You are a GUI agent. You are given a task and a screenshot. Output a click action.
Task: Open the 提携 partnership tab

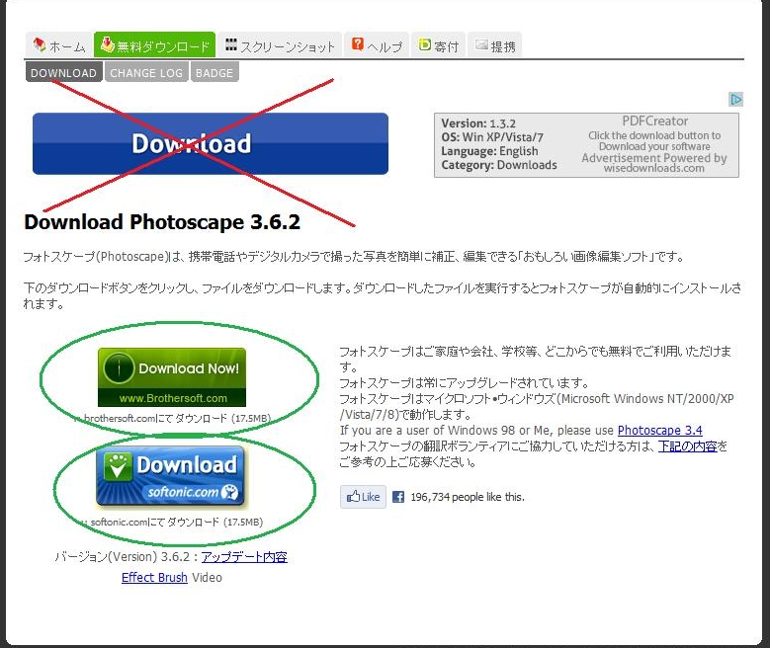[x=494, y=45]
